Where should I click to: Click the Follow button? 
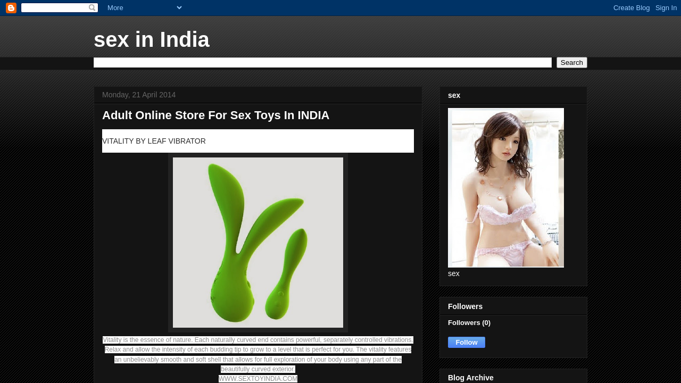pyautogui.click(x=467, y=342)
